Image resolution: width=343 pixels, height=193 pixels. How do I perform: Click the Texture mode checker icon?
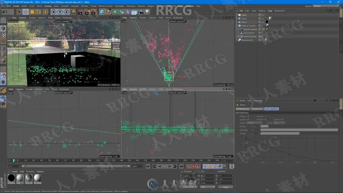point(3,35)
